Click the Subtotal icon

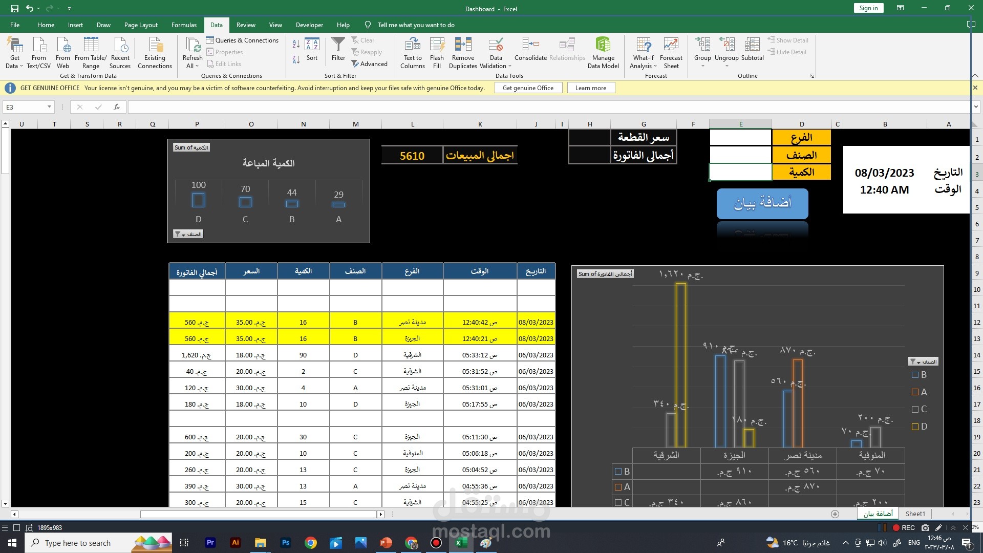tap(752, 45)
